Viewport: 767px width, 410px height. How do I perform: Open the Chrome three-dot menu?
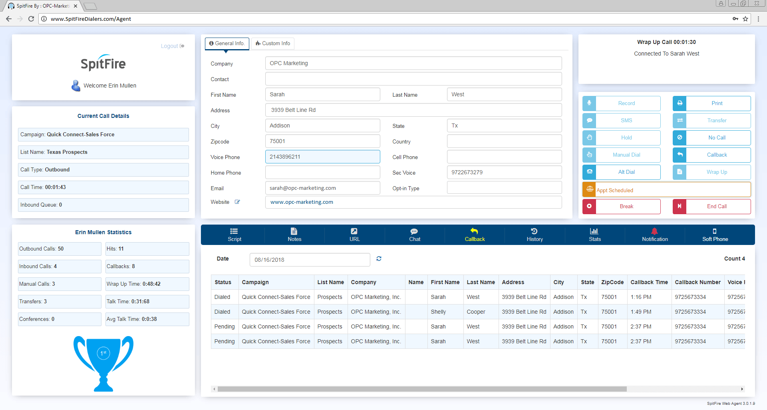[758, 19]
